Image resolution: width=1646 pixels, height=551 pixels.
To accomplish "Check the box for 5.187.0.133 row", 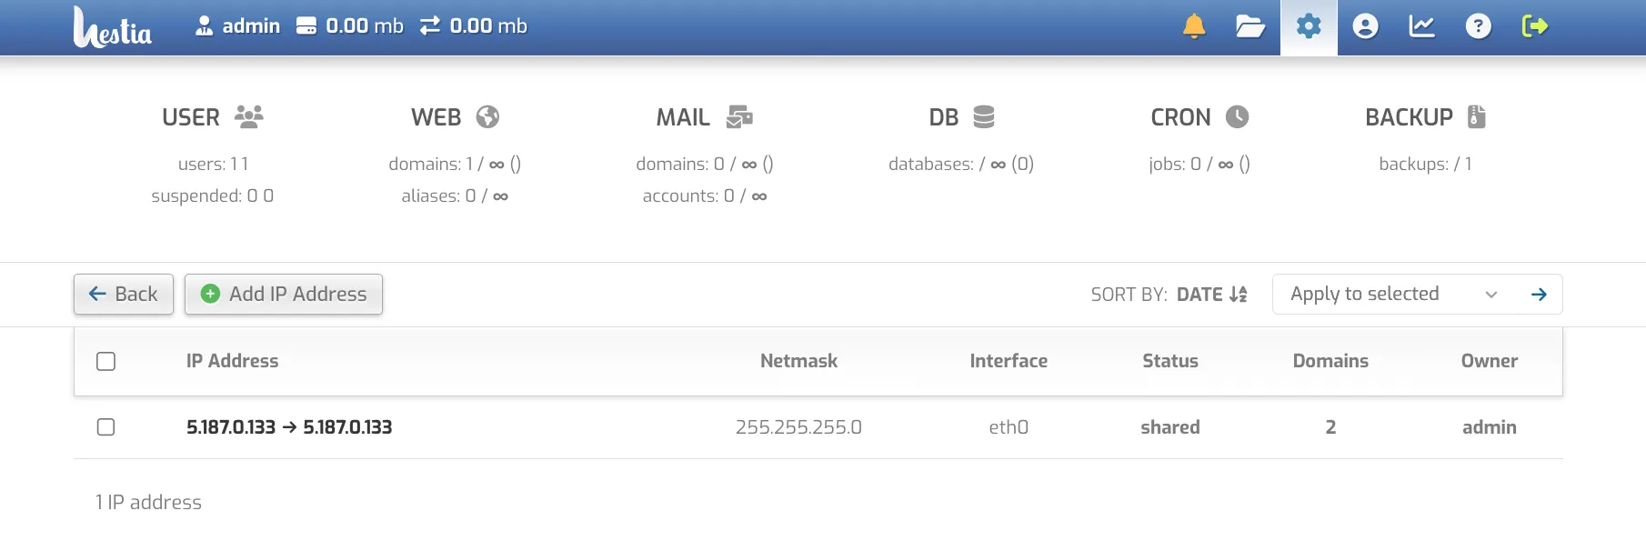I will (106, 427).
